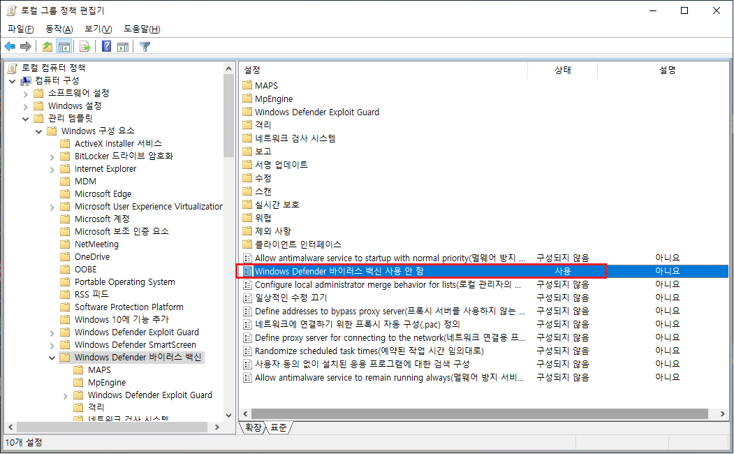Screen dimensions: 734x454
Task: Open the 클라이언트 인터페이스 folder
Action: click(298, 244)
